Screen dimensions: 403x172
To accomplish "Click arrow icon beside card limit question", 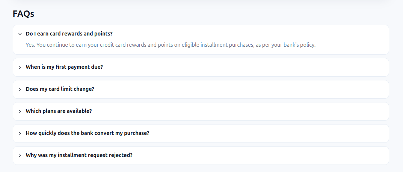I will click(20, 89).
